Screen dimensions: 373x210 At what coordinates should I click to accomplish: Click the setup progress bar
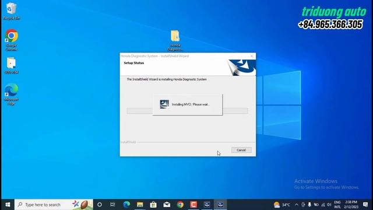tap(188, 111)
